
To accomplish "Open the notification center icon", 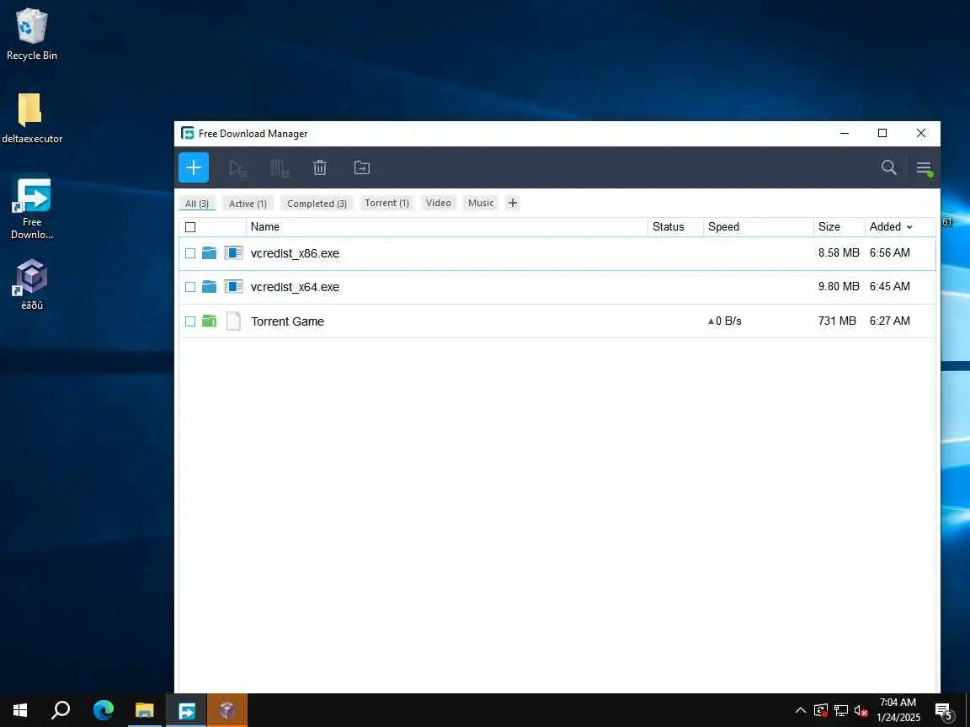I will pyautogui.click(x=944, y=711).
